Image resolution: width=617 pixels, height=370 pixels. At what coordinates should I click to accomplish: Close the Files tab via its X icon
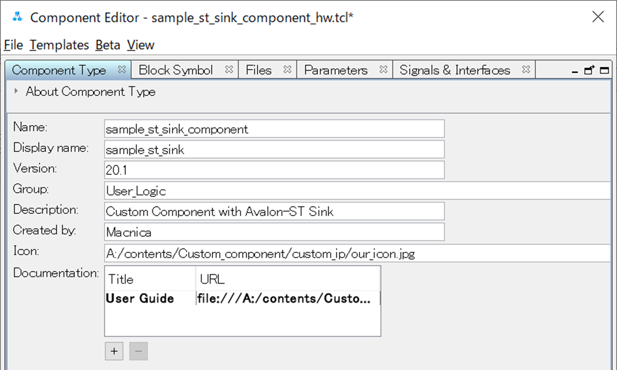point(287,69)
